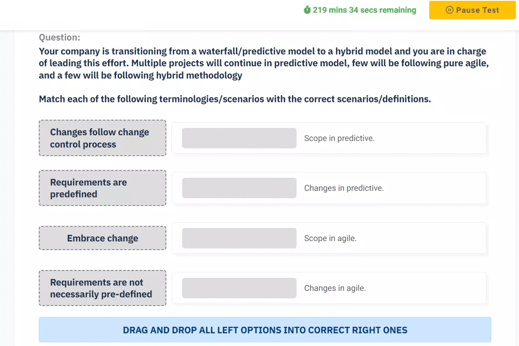Click the drag-and-drop instruction banner
The image size is (519, 346).
(x=265, y=330)
